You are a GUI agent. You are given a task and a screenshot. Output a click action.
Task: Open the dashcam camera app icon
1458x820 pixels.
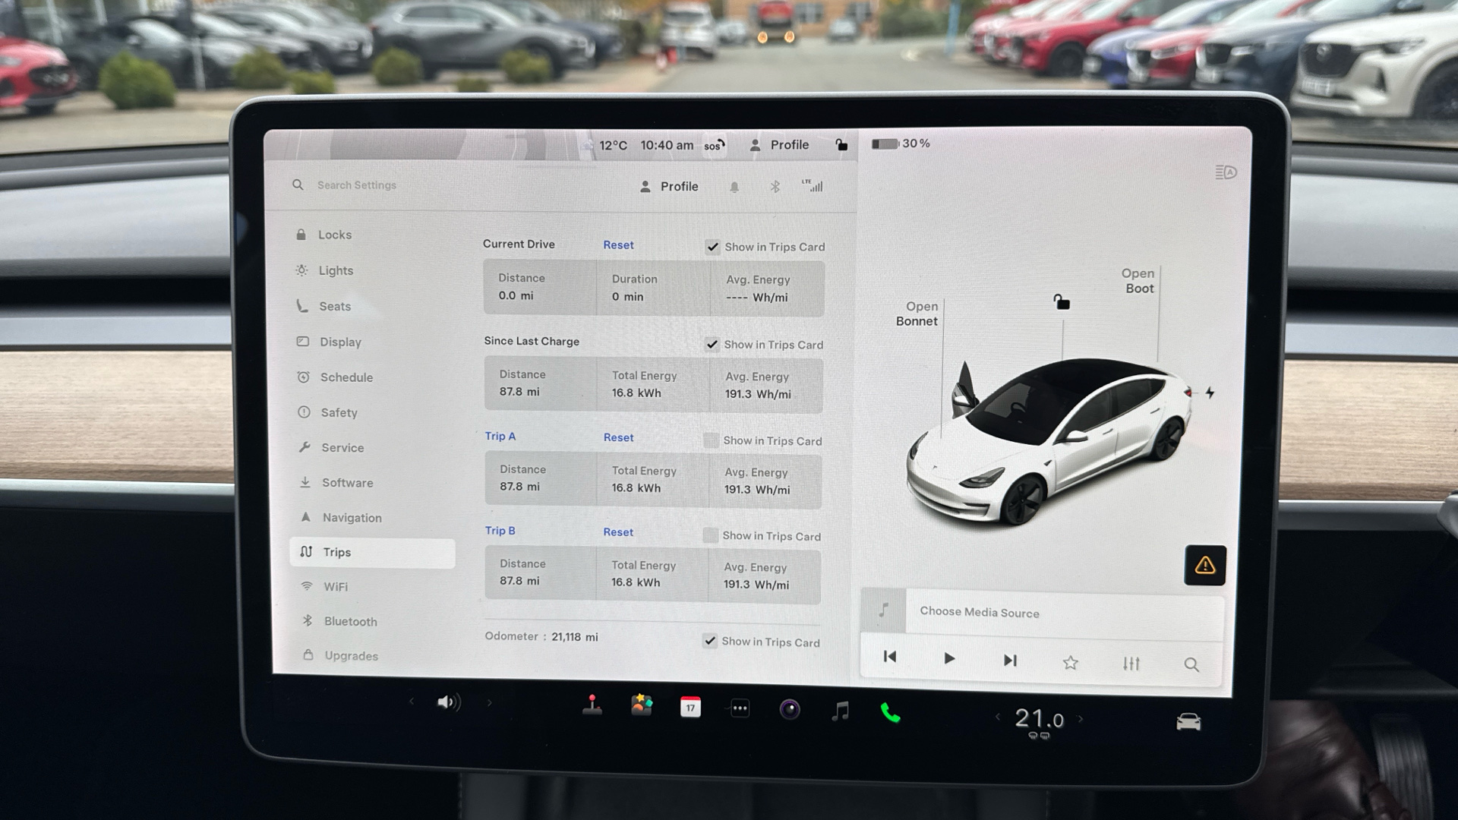pos(790,710)
